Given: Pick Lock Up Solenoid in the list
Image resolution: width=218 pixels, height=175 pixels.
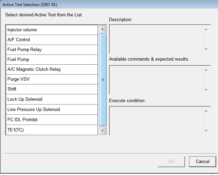Looking at the screenshot, I should (x=52, y=99).
